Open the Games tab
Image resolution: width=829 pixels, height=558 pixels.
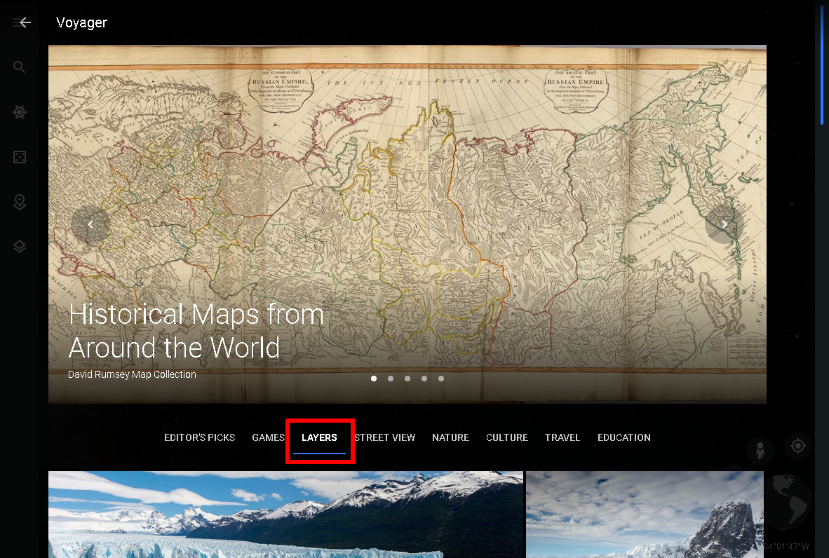click(268, 437)
